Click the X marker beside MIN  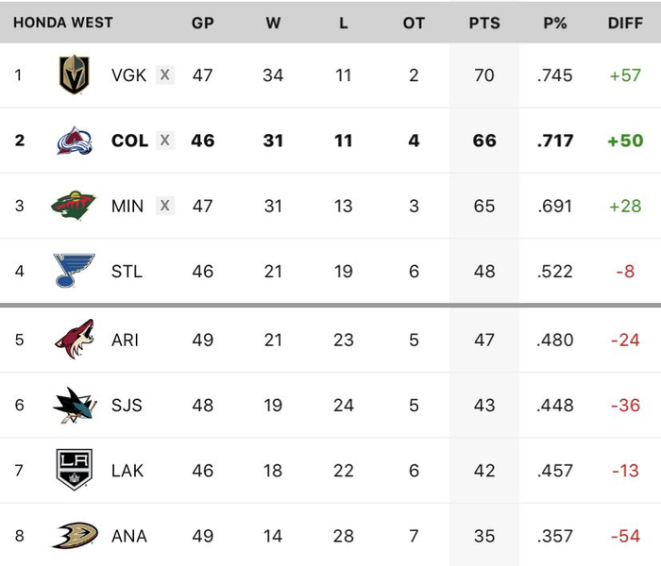click(x=165, y=206)
